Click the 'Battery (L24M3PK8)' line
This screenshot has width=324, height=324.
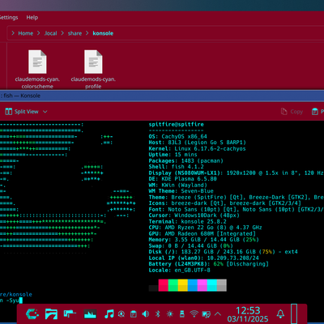point(208,264)
